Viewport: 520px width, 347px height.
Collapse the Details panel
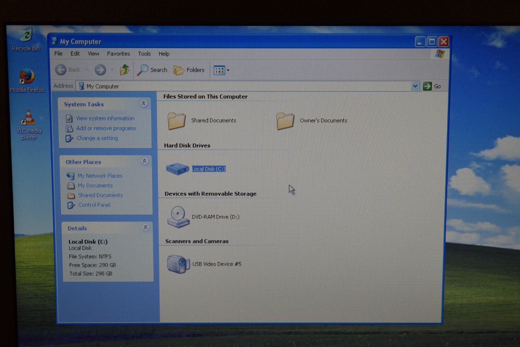pyautogui.click(x=146, y=227)
